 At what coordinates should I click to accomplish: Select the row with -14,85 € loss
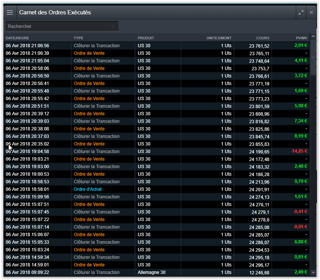click(157, 152)
